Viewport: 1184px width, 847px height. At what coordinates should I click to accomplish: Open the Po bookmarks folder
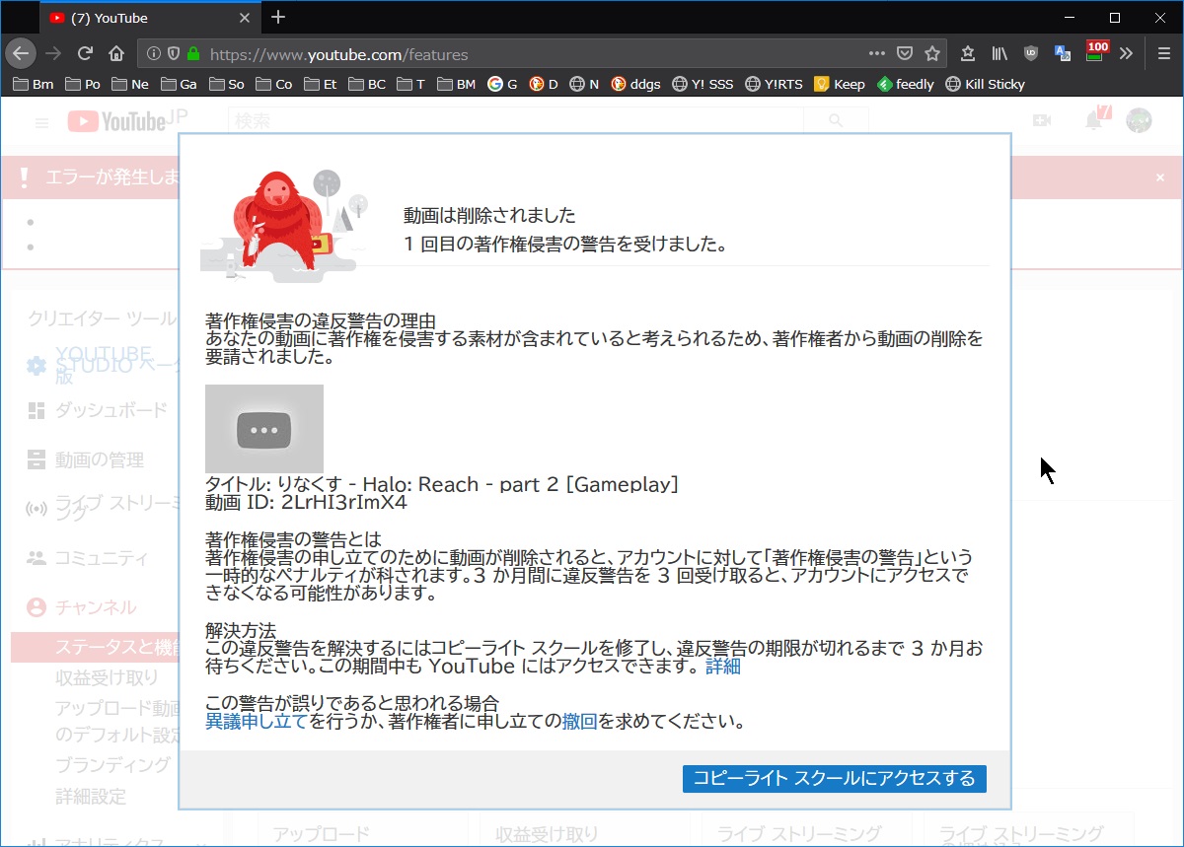[x=82, y=84]
